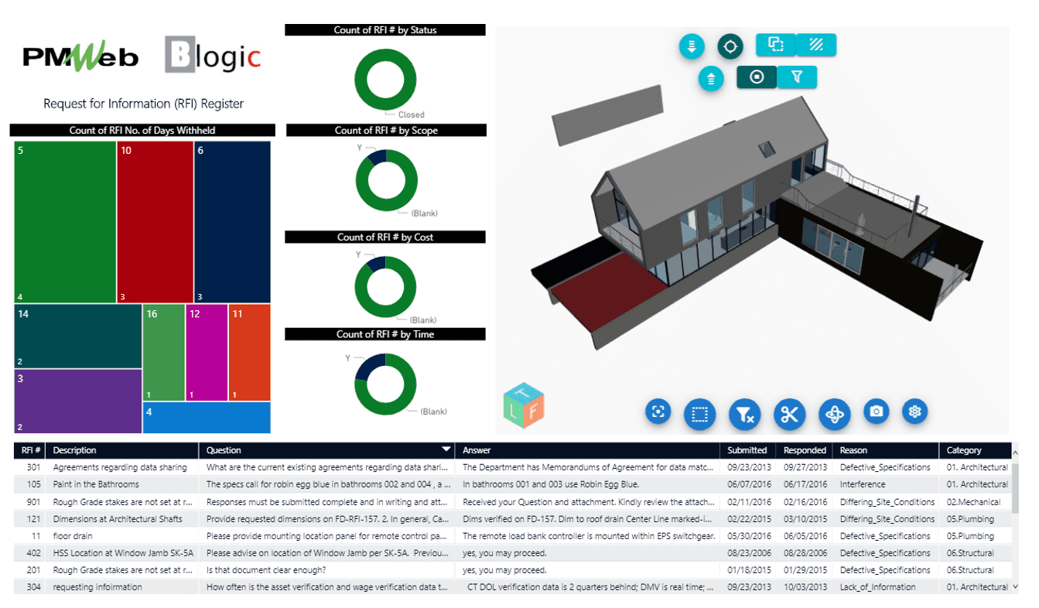The image size is (1039, 608).
Task: Click the teal funnel filter icon
Action: coord(797,77)
